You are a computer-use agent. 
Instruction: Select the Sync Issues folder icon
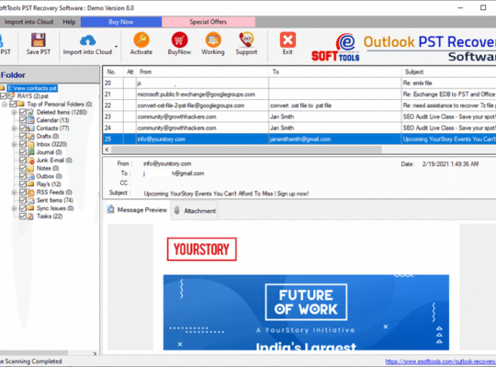30,208
